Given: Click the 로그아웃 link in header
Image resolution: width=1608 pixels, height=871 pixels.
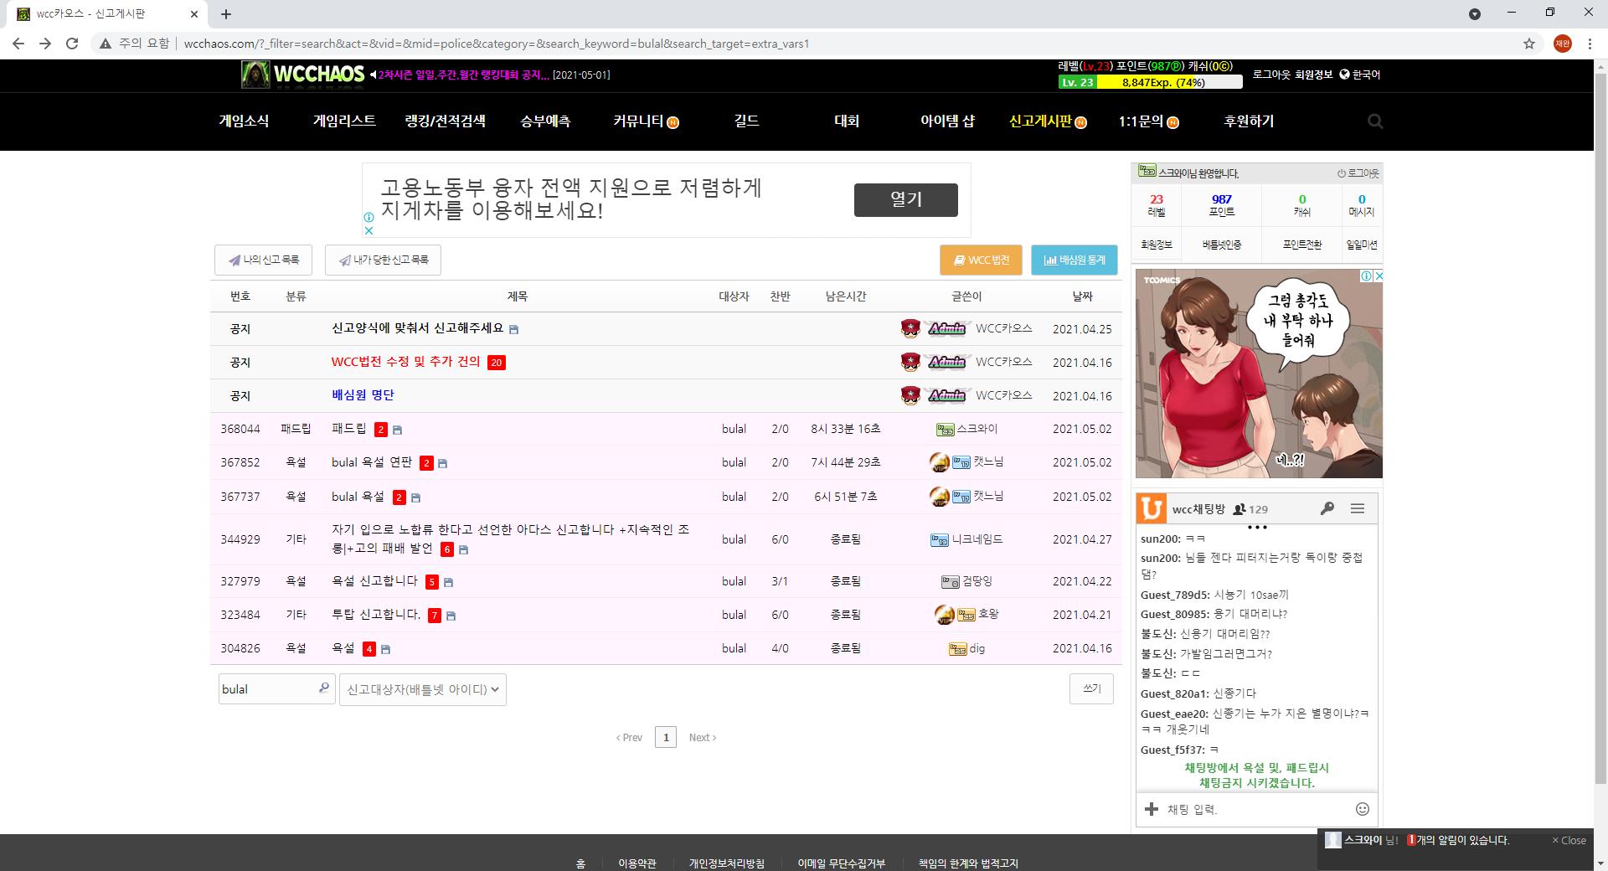Looking at the screenshot, I should 1271,75.
